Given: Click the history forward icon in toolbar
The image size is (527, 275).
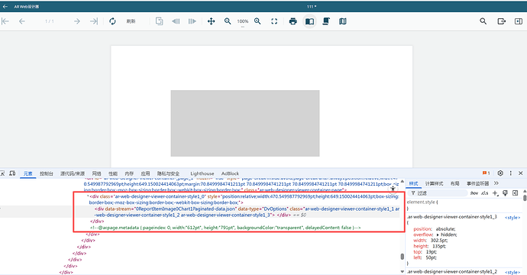Looking at the screenshot, I should (192, 21).
